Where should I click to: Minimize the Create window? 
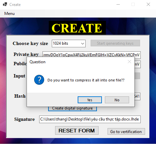118,5
